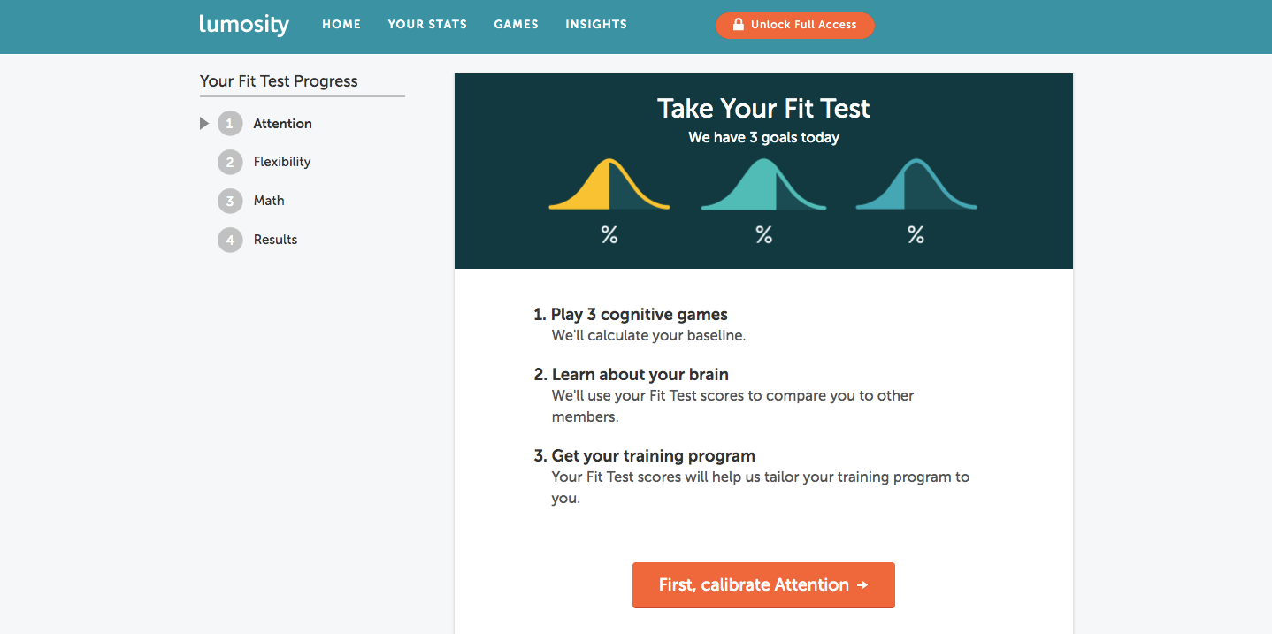The height and width of the screenshot is (634, 1272).
Task: Click Unlock Full Access button
Action: click(x=795, y=25)
